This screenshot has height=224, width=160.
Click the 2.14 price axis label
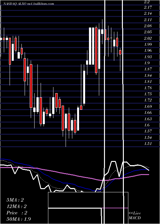148,13
